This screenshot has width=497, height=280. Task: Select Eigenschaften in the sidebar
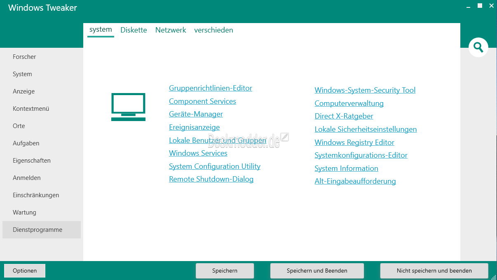(42, 161)
